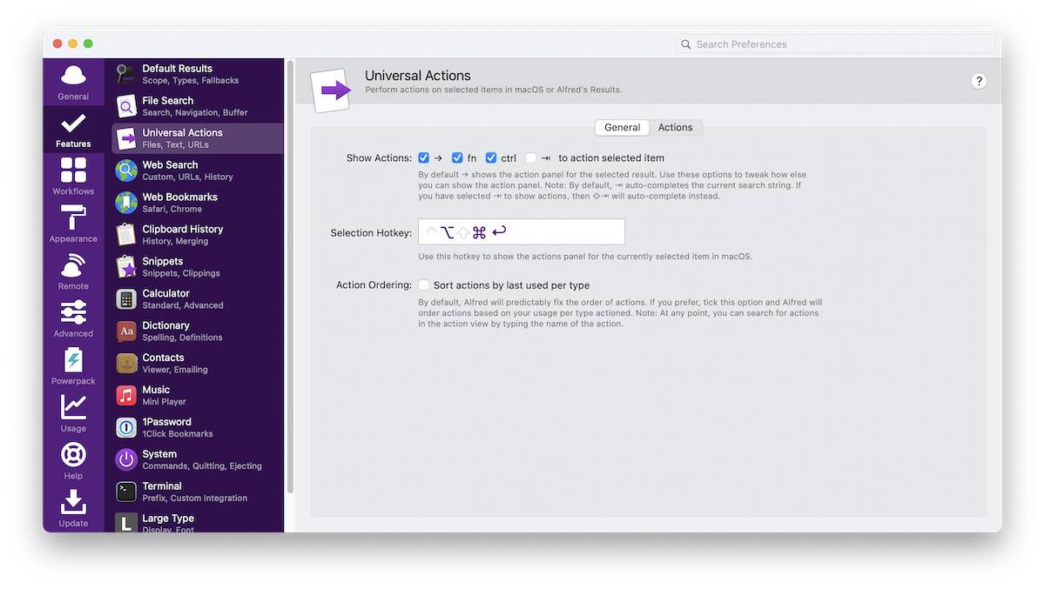This screenshot has width=1045, height=589.
Task: Open the Appearance paint roller section
Action: tap(73, 224)
